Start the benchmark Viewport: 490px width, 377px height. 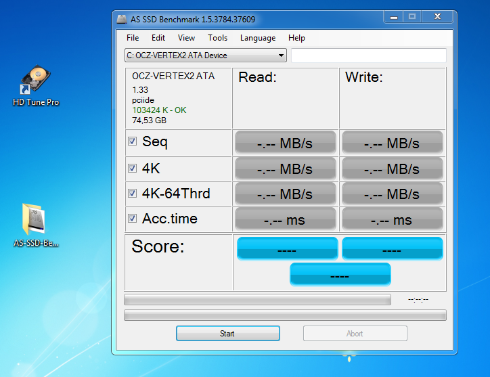click(x=228, y=334)
